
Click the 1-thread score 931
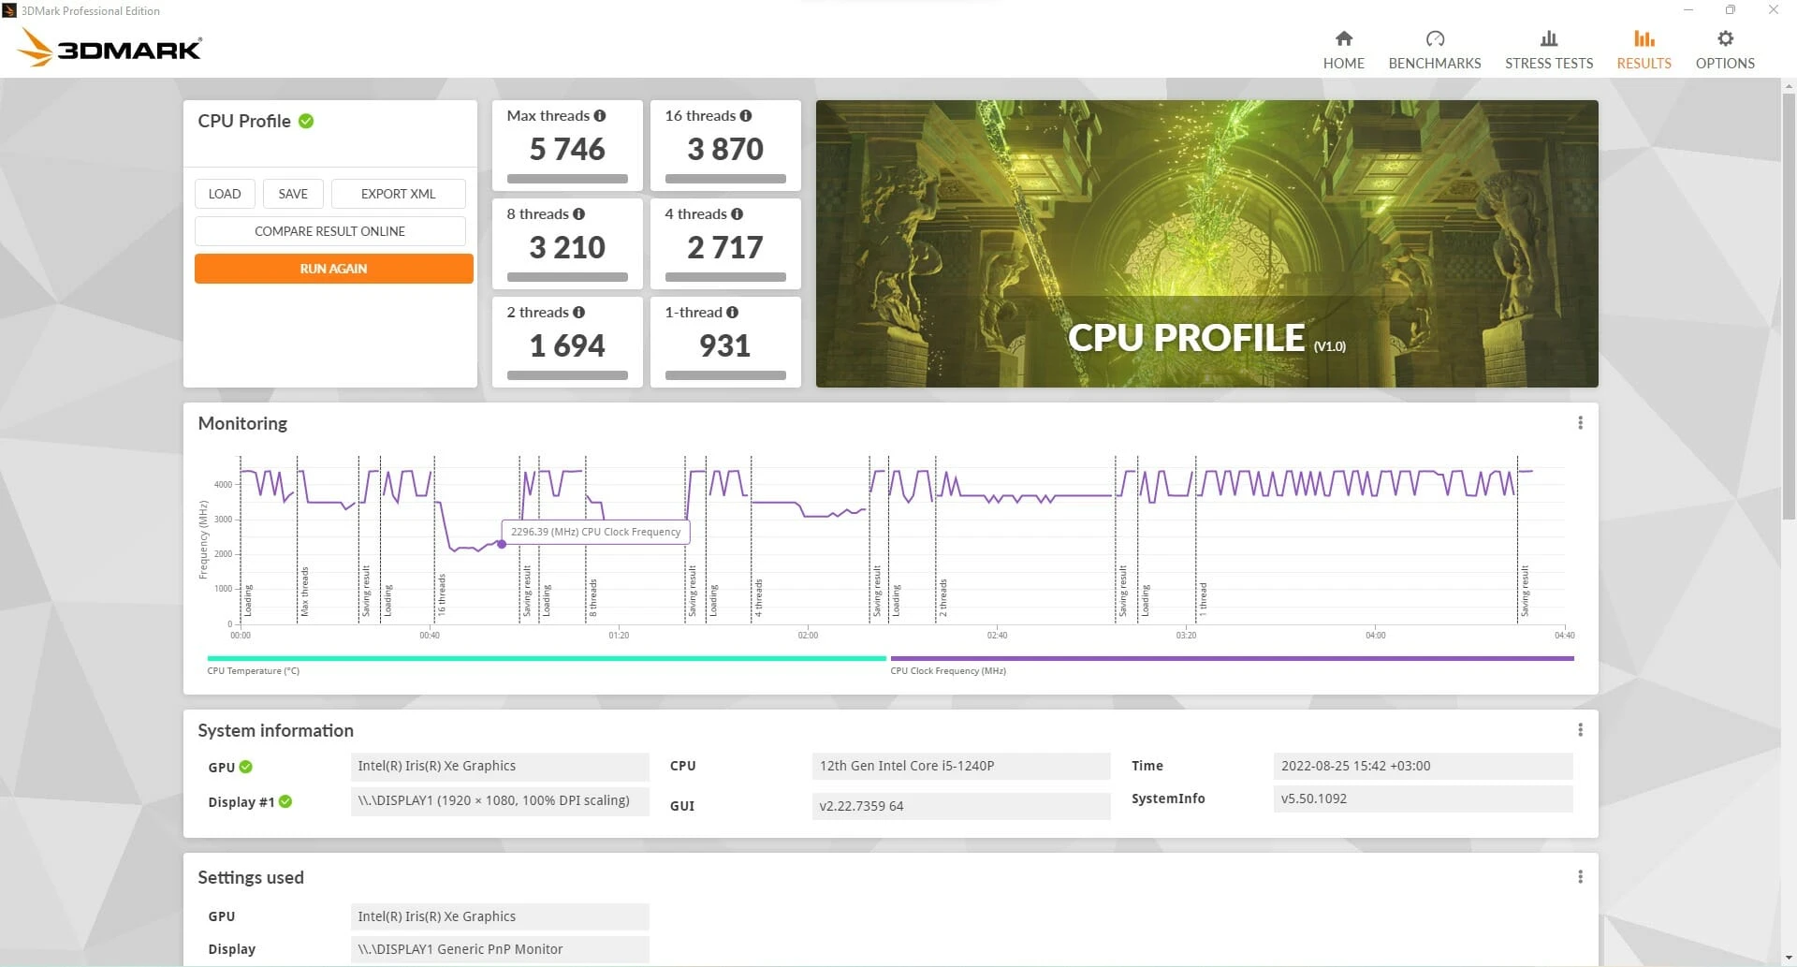point(725,345)
